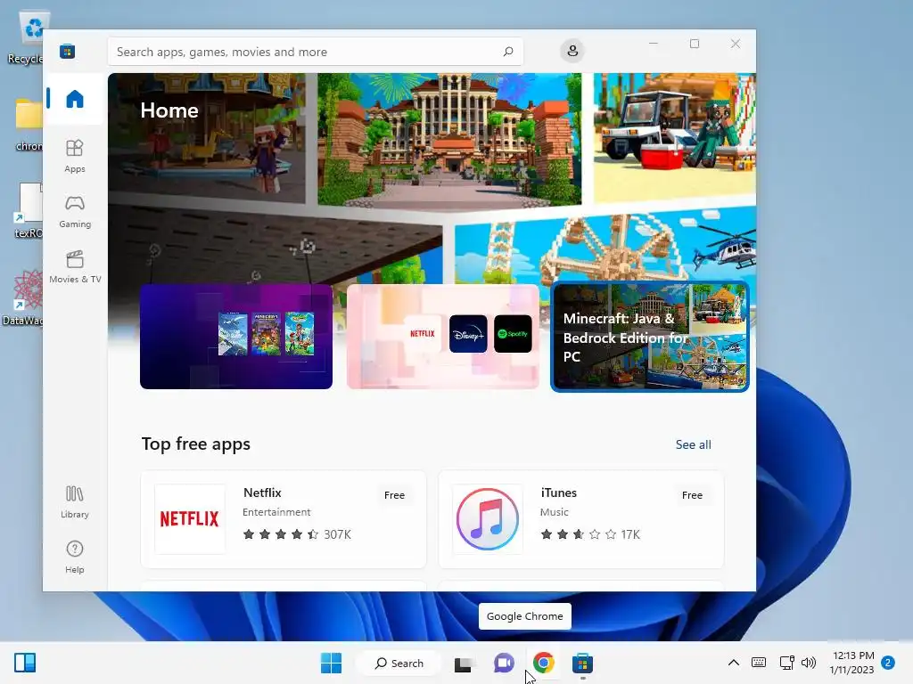The width and height of the screenshot is (913, 684).
Task: Open the iTunes app listing
Action: pos(581,519)
